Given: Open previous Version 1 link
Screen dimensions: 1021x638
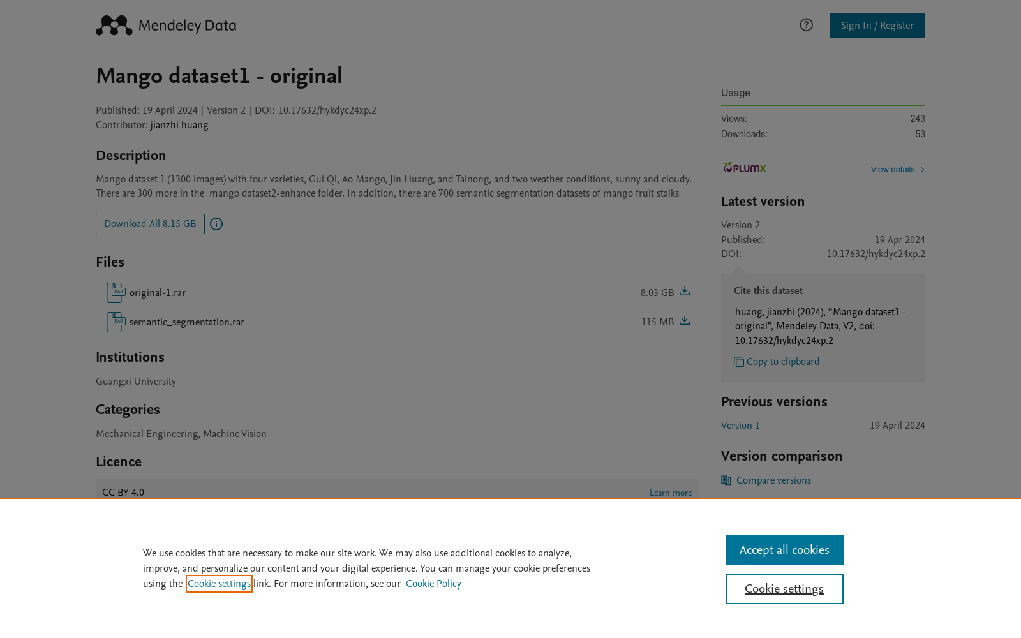Looking at the screenshot, I should [x=740, y=426].
